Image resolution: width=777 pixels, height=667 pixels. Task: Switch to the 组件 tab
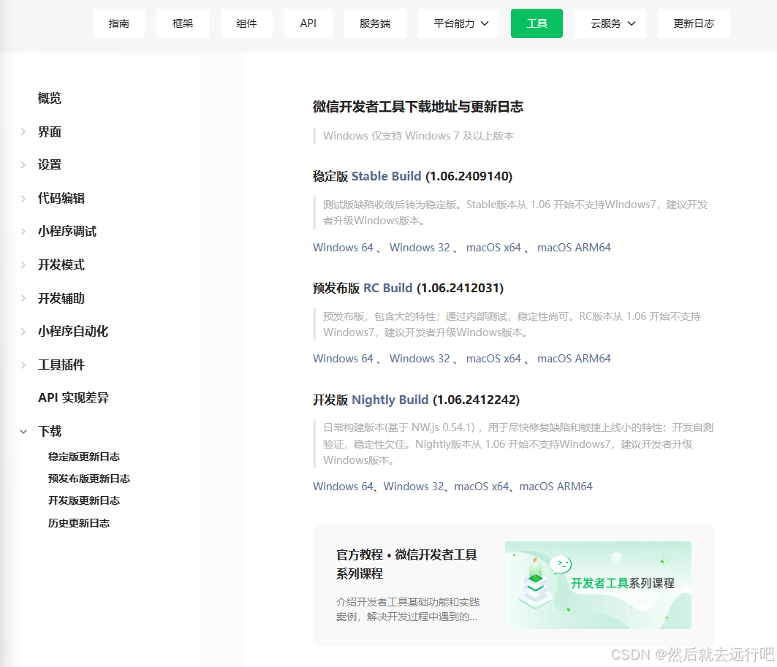(x=246, y=23)
